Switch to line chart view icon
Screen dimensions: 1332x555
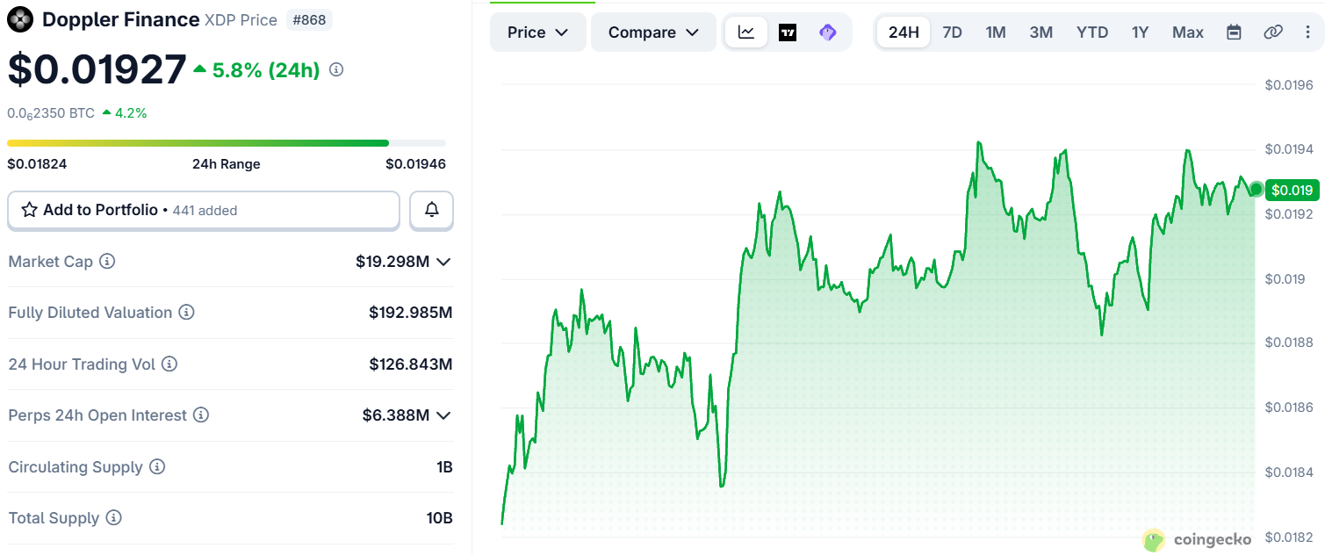746,32
